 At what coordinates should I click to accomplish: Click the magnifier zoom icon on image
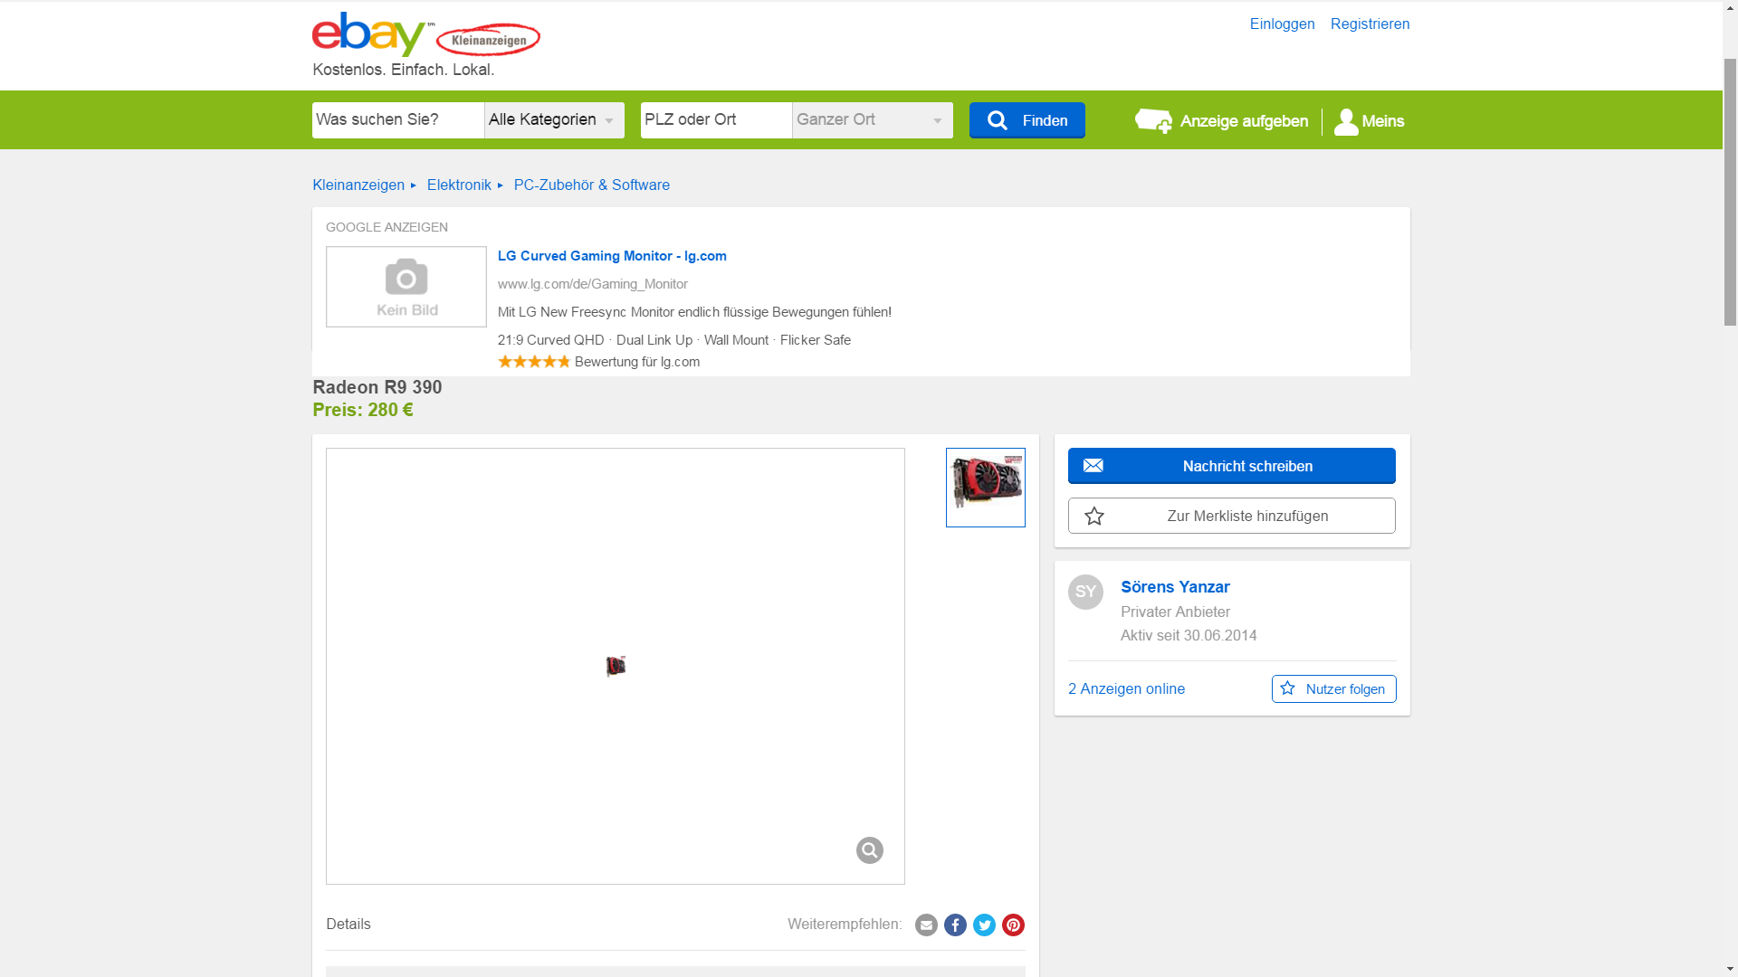pos(869,850)
